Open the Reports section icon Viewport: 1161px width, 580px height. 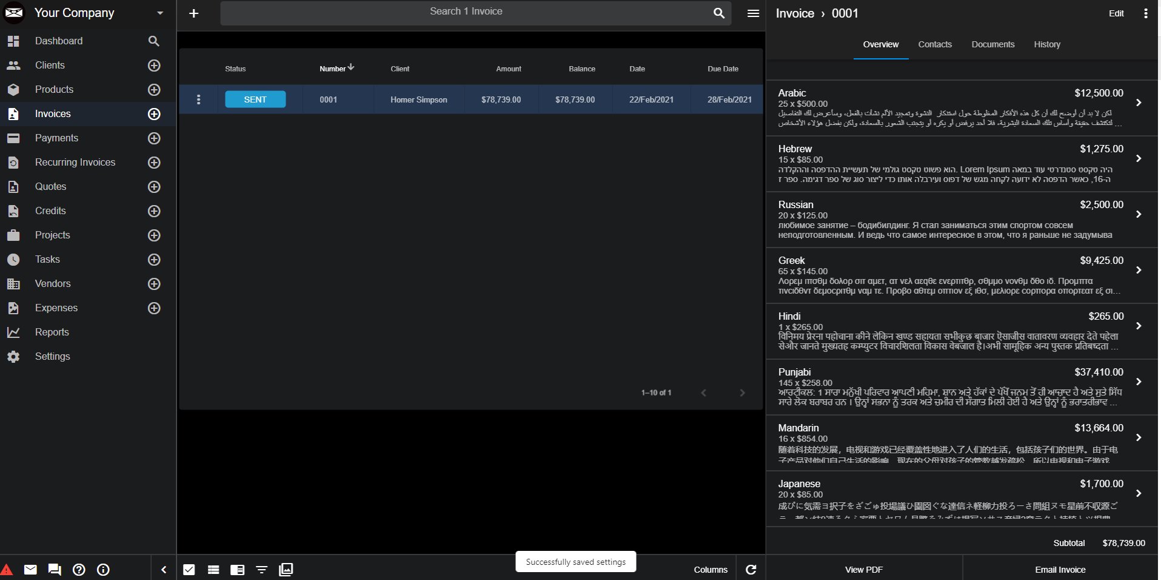[13, 332]
